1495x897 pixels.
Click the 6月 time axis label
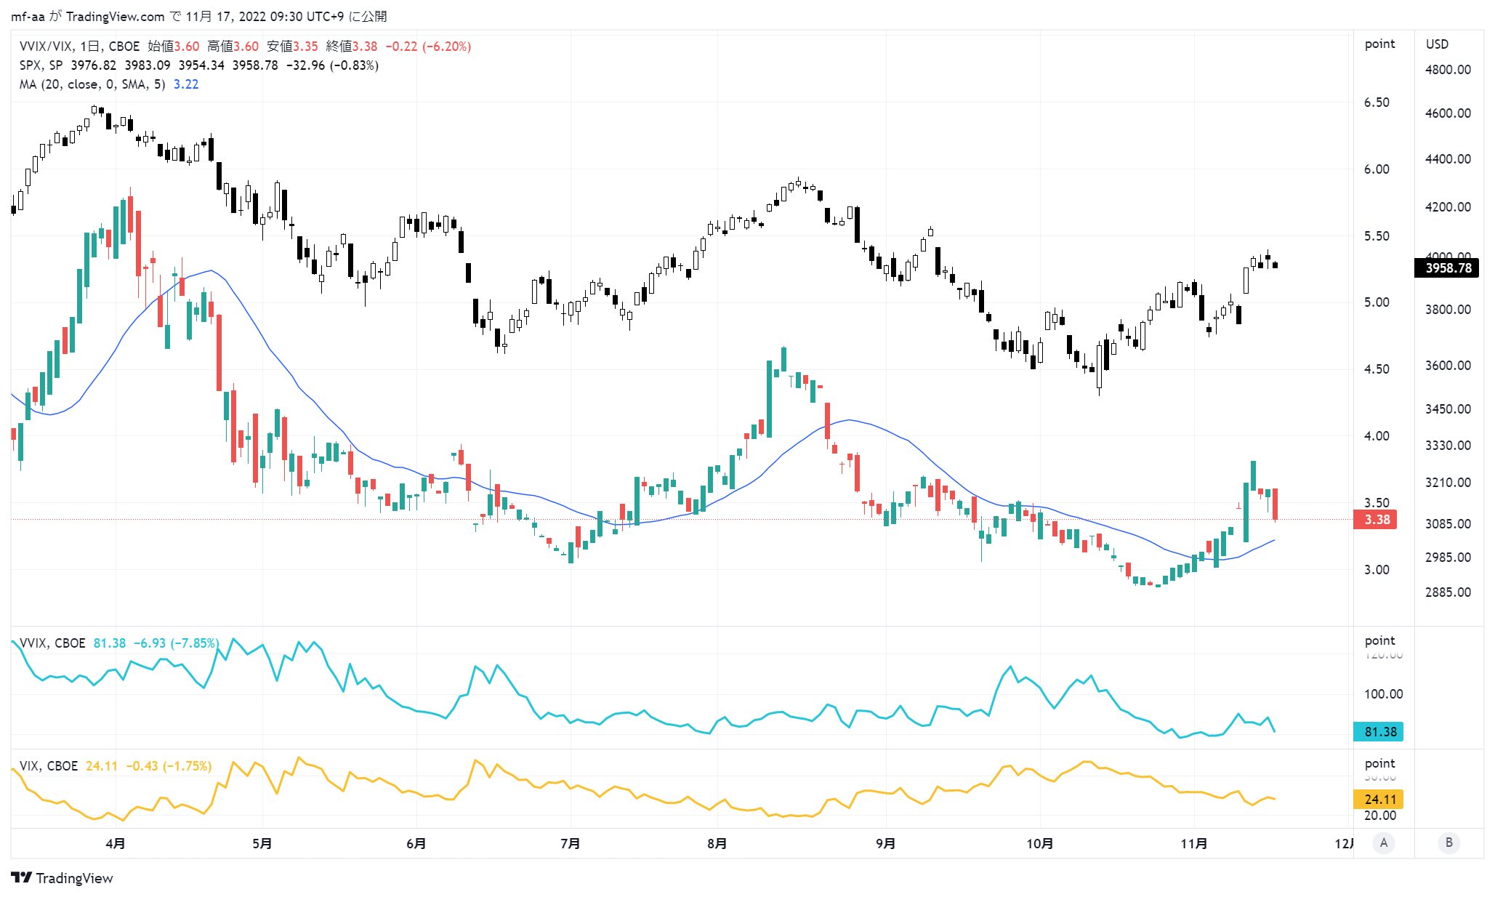[416, 843]
